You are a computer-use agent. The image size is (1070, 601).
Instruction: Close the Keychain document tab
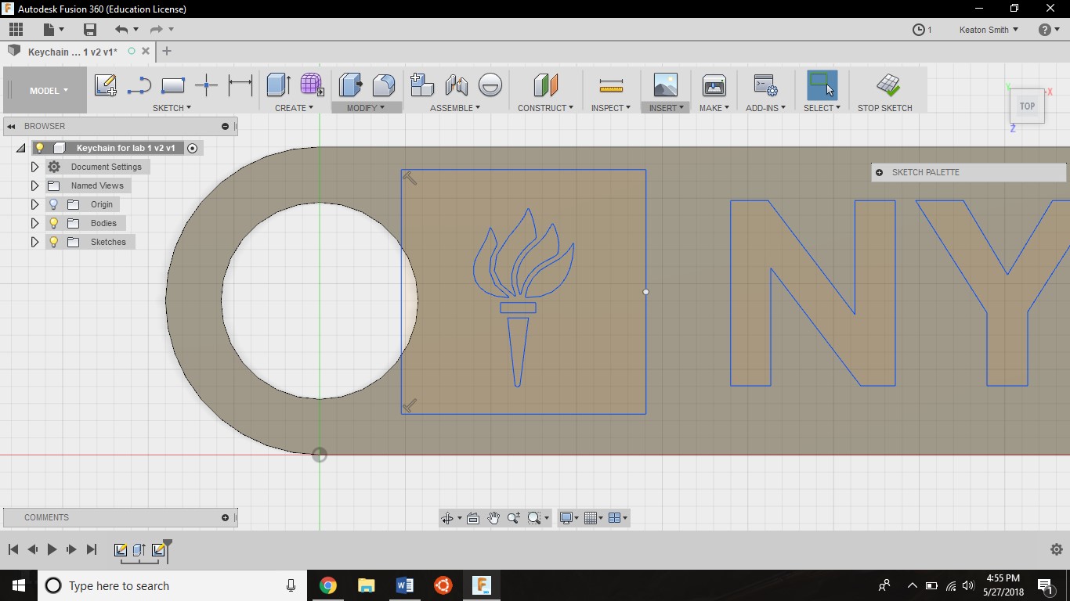coord(146,52)
